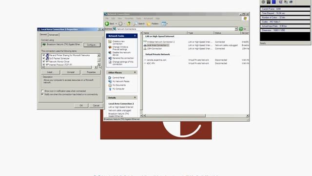Collapse the Other Places panel
Image resolution: width=312 pixels, height=176 pixels.
[135, 72]
